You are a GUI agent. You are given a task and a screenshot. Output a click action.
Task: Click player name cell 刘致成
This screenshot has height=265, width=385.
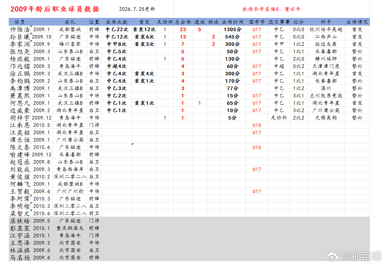pyautogui.click(x=20, y=169)
